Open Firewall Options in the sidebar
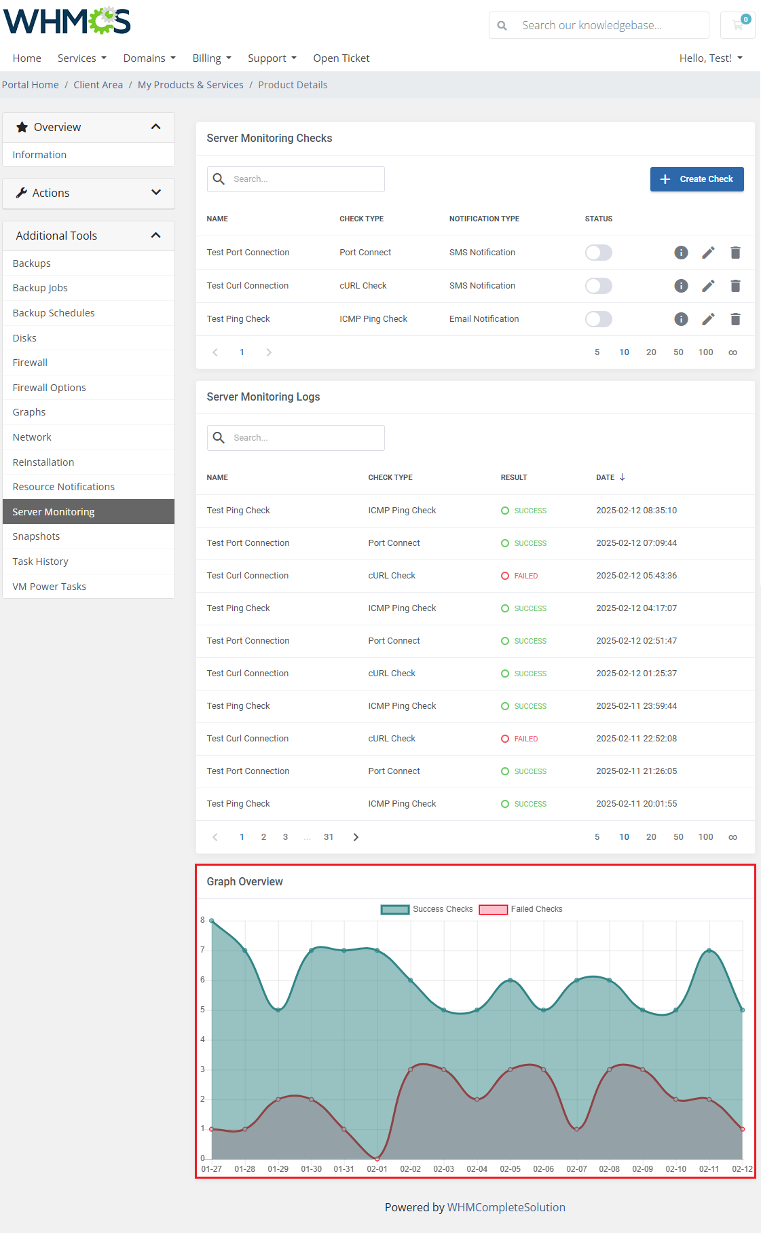This screenshot has height=1233, width=761. 89,388
